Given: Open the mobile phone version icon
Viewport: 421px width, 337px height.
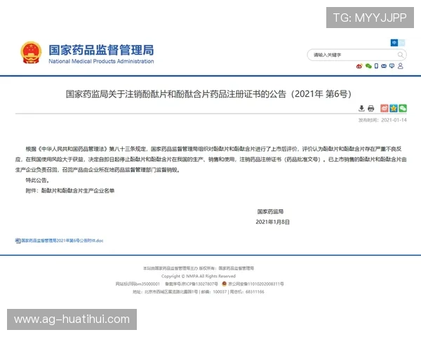Looking at the screenshot, I should (376, 66).
